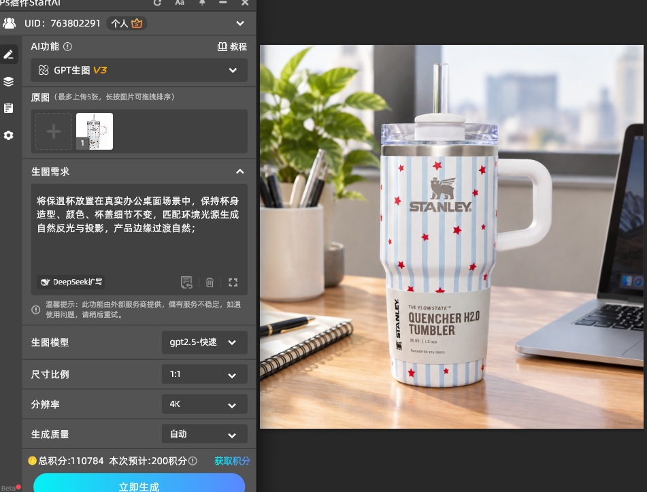
Task: Click the prompt template icon
Action: pyautogui.click(x=186, y=282)
